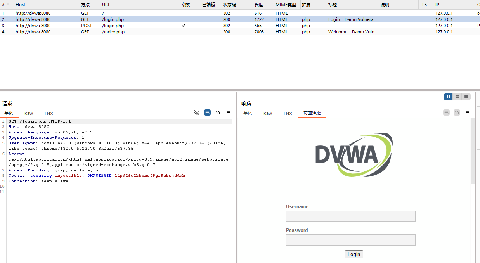
Task: Sort history by # column
Action: click(x=7, y=5)
